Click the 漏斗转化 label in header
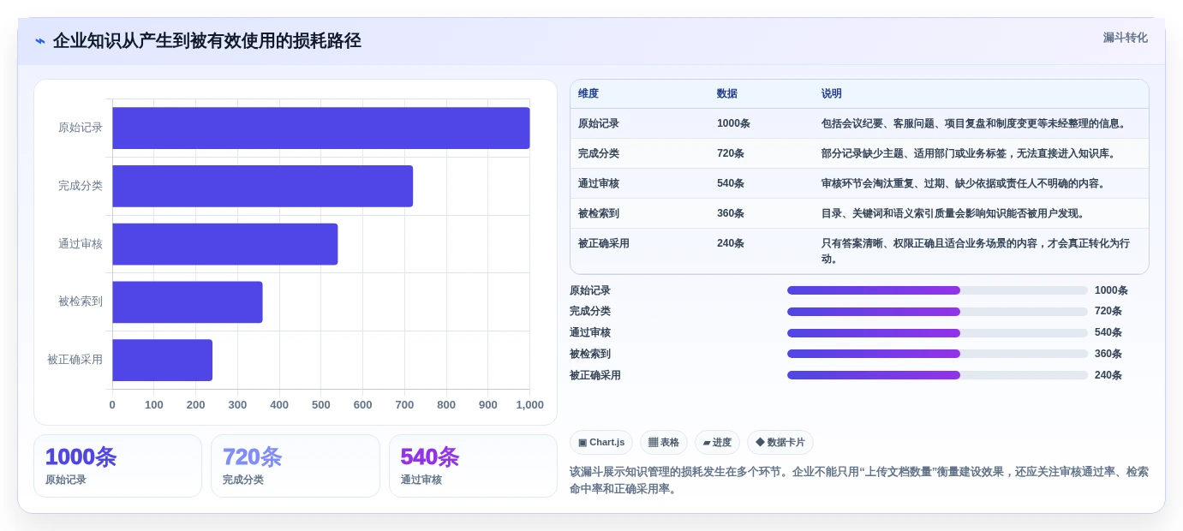Image resolution: width=1183 pixels, height=531 pixels. click(1125, 38)
